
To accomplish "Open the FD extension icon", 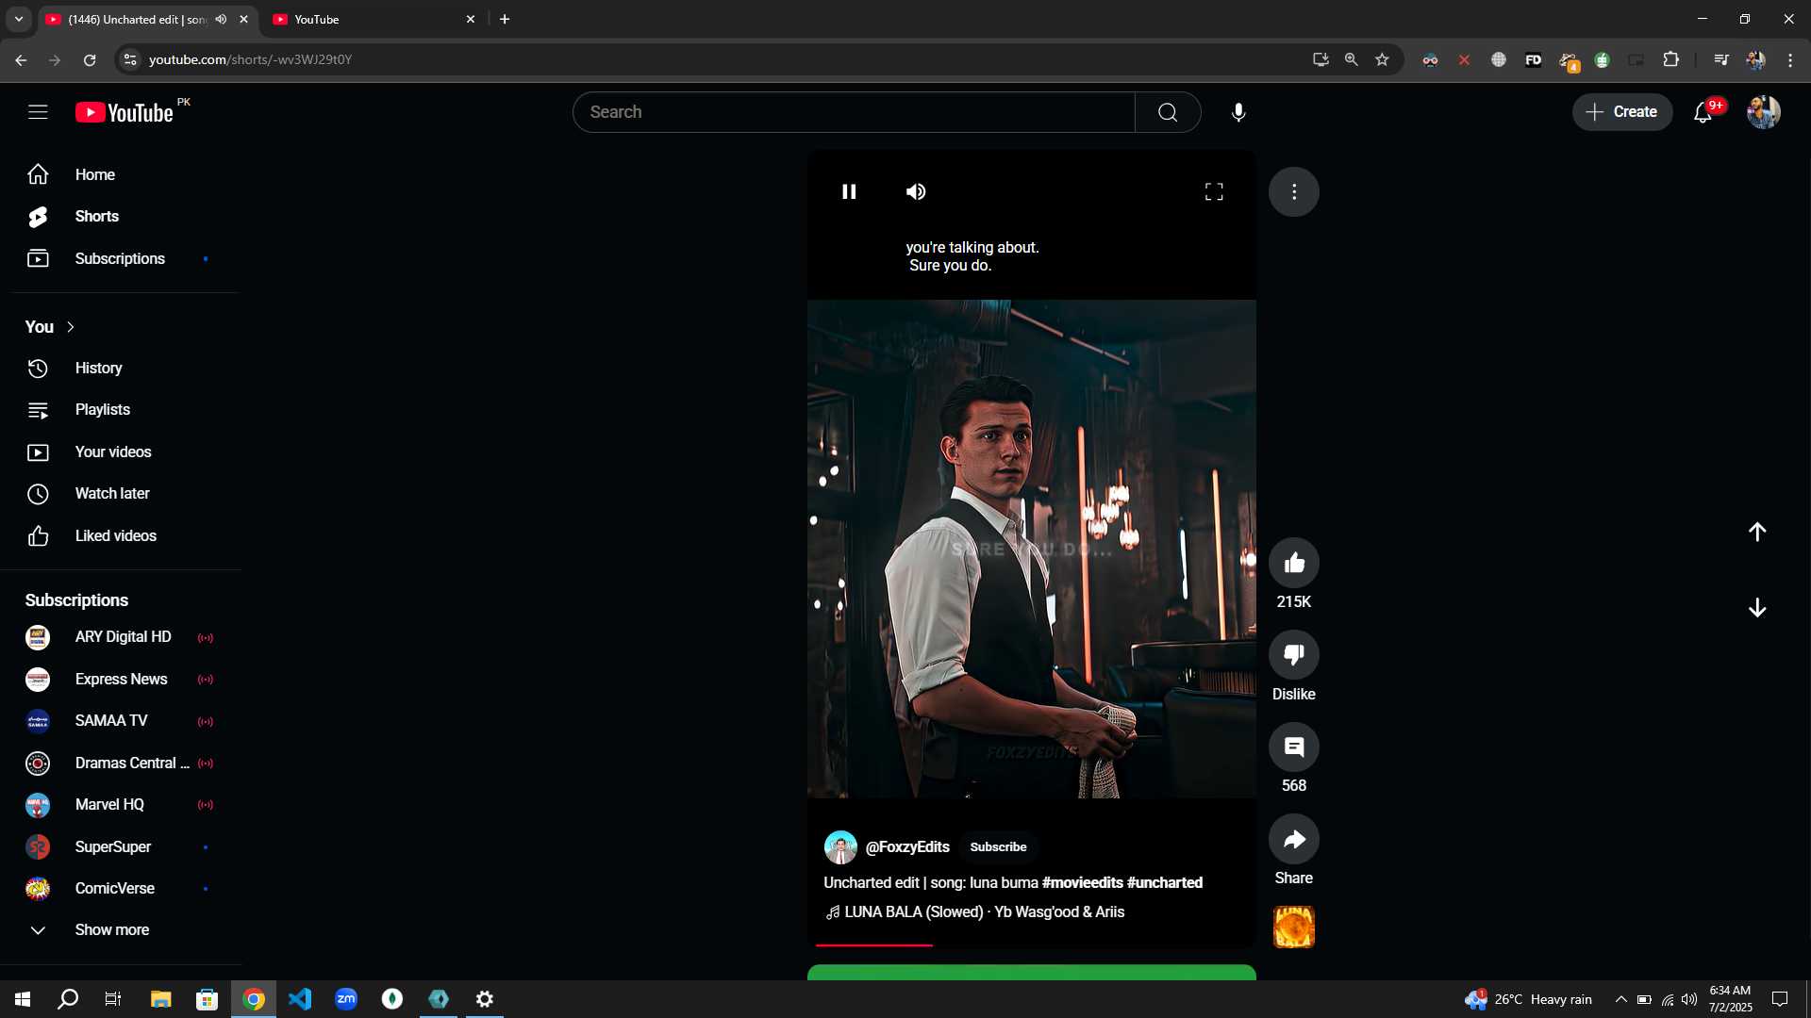I will [1533, 59].
